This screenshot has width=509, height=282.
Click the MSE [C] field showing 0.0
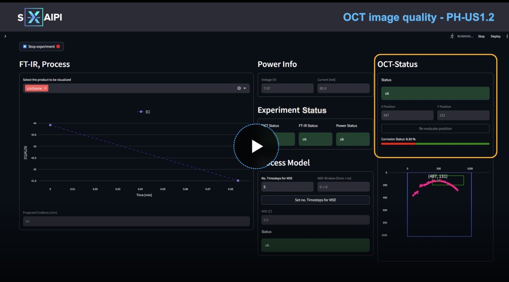tap(316, 220)
